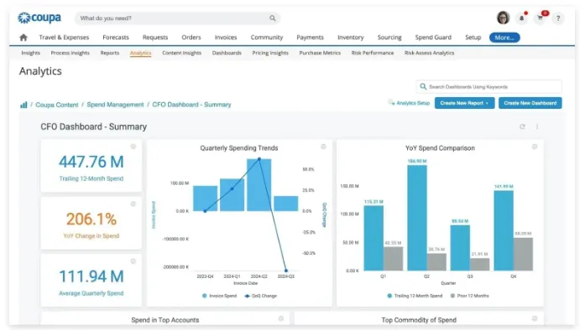Open the Community menu
The width and height of the screenshot is (585, 330).
click(x=267, y=37)
